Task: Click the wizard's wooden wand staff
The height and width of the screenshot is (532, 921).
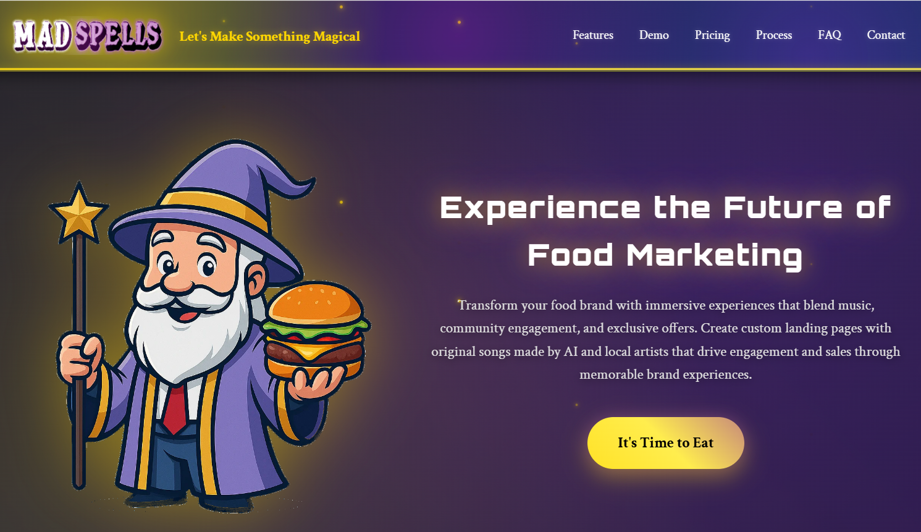Action: pyautogui.click(x=78, y=365)
